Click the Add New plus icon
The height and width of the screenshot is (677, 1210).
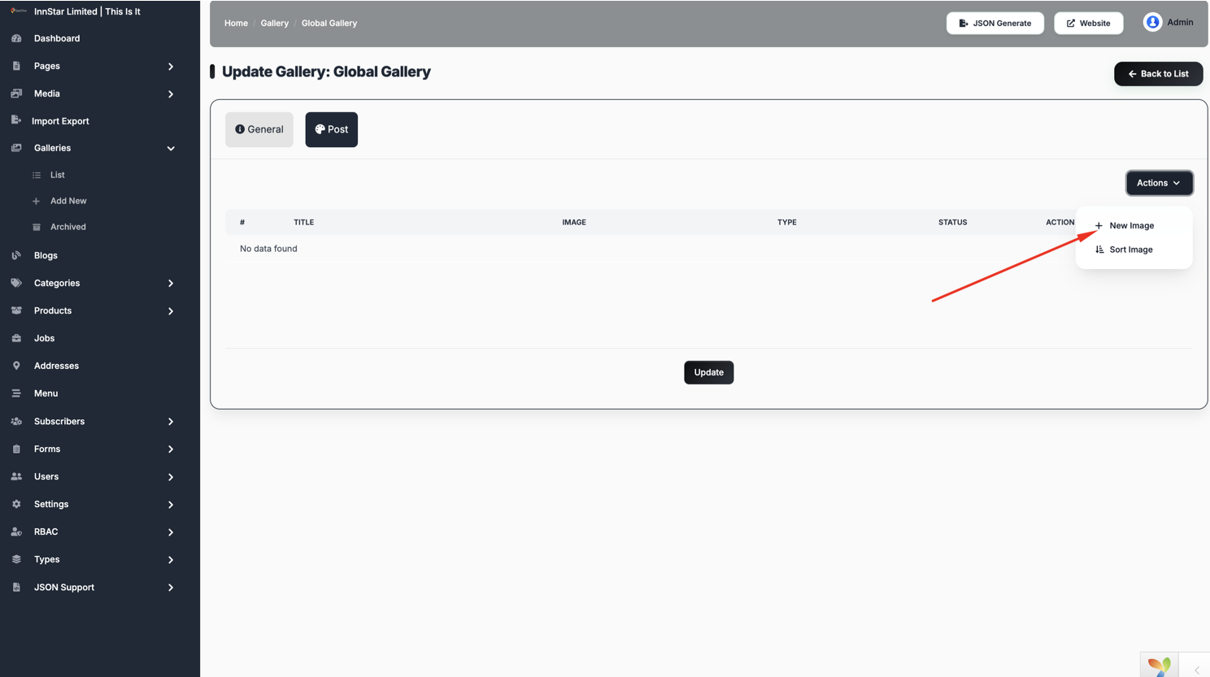tap(36, 201)
